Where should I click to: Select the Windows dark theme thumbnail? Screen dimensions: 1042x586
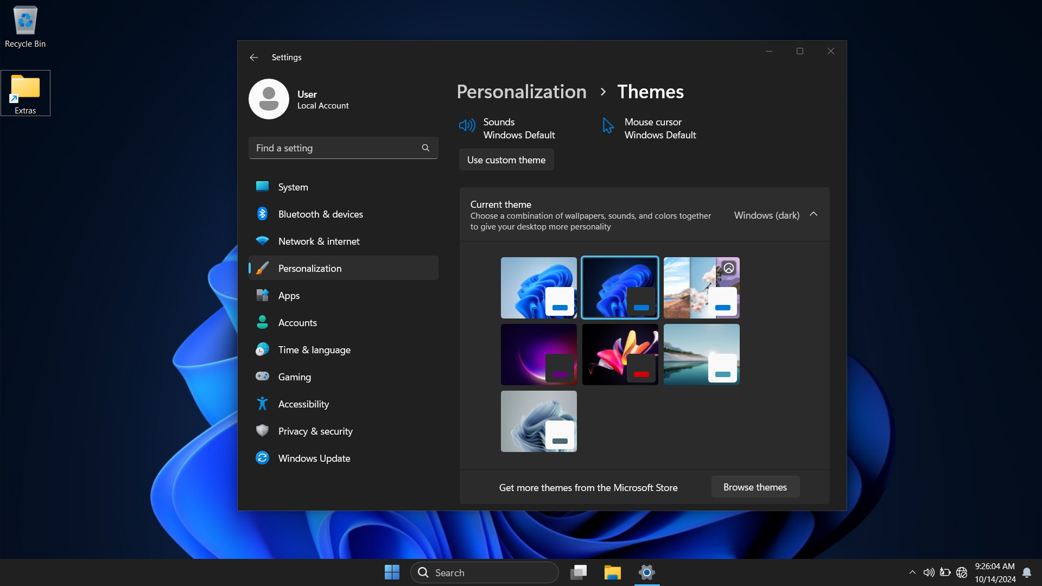(620, 288)
